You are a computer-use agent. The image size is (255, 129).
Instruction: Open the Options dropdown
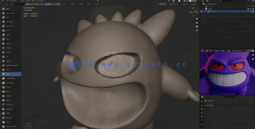(x=195, y=4)
